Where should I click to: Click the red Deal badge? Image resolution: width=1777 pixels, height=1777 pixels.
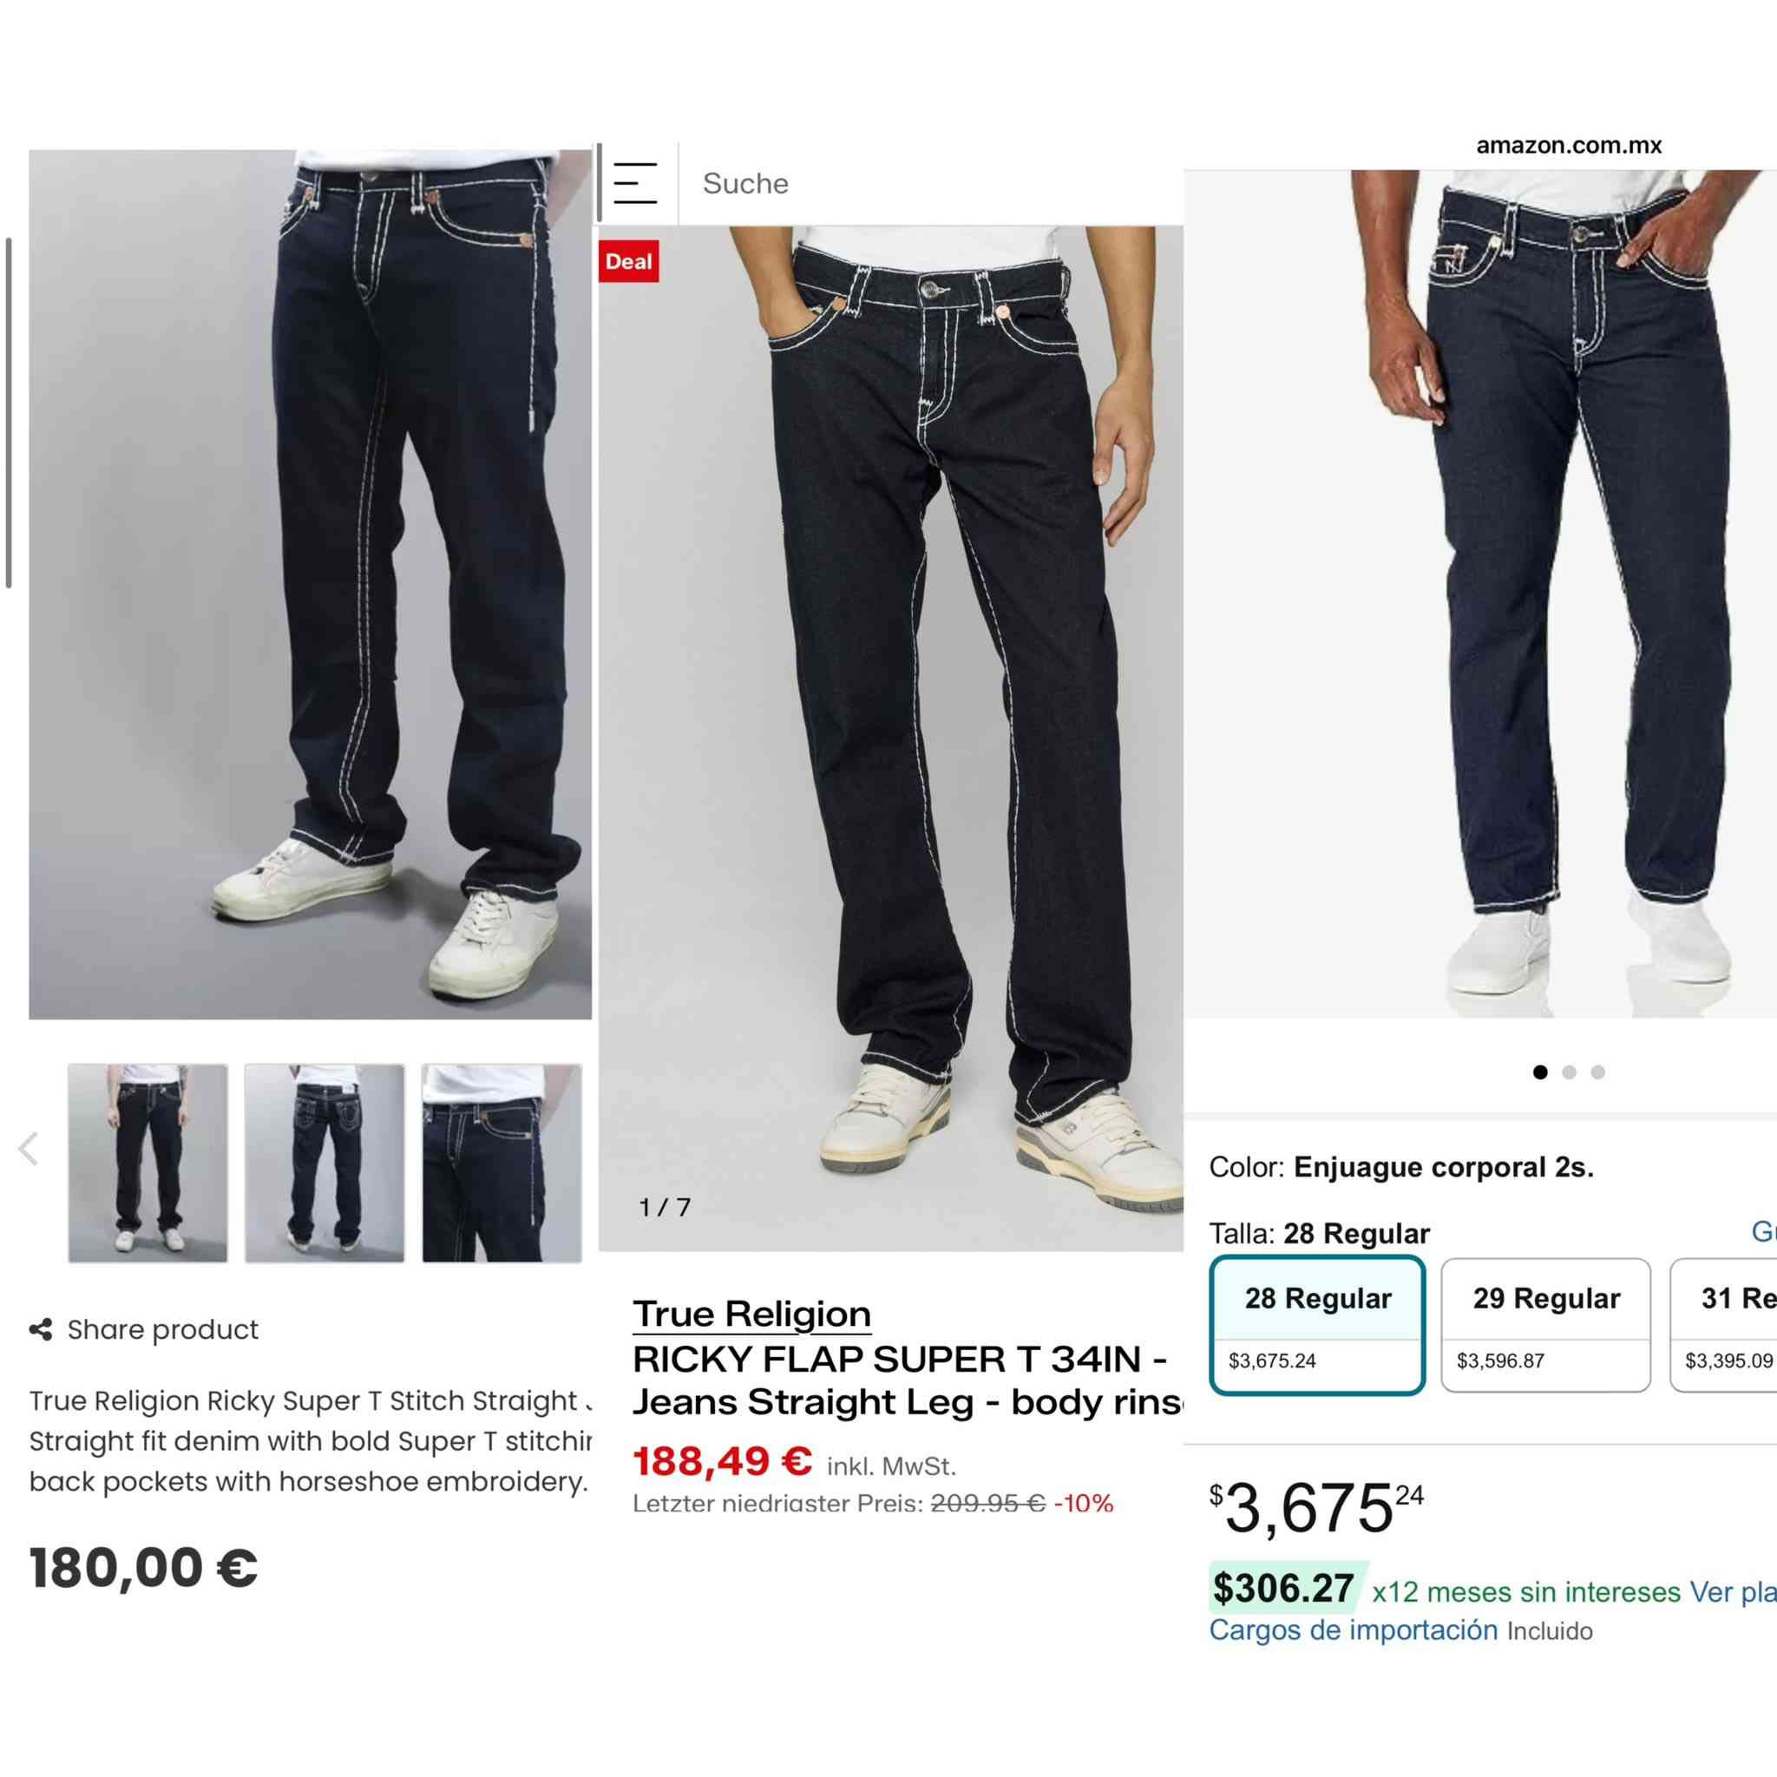pyautogui.click(x=628, y=261)
